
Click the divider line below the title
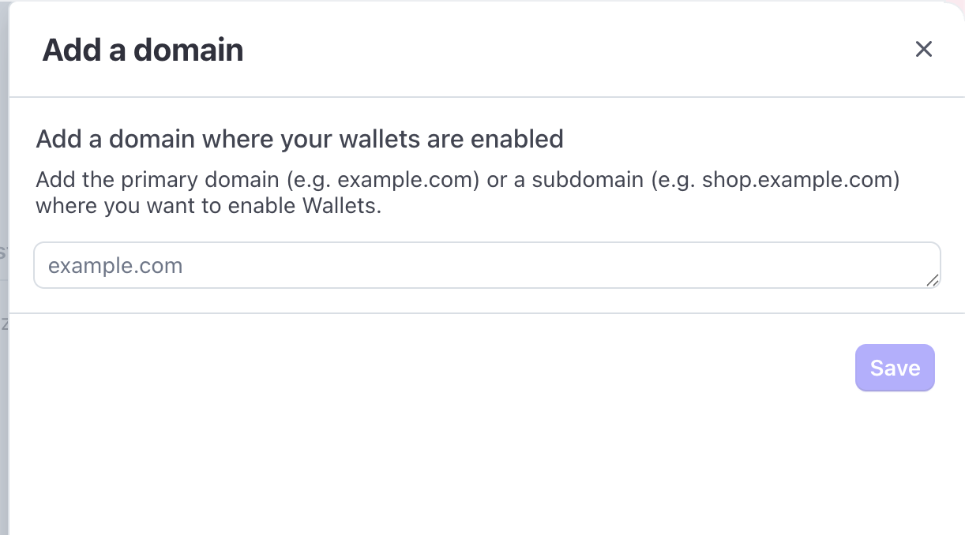[x=482, y=96]
